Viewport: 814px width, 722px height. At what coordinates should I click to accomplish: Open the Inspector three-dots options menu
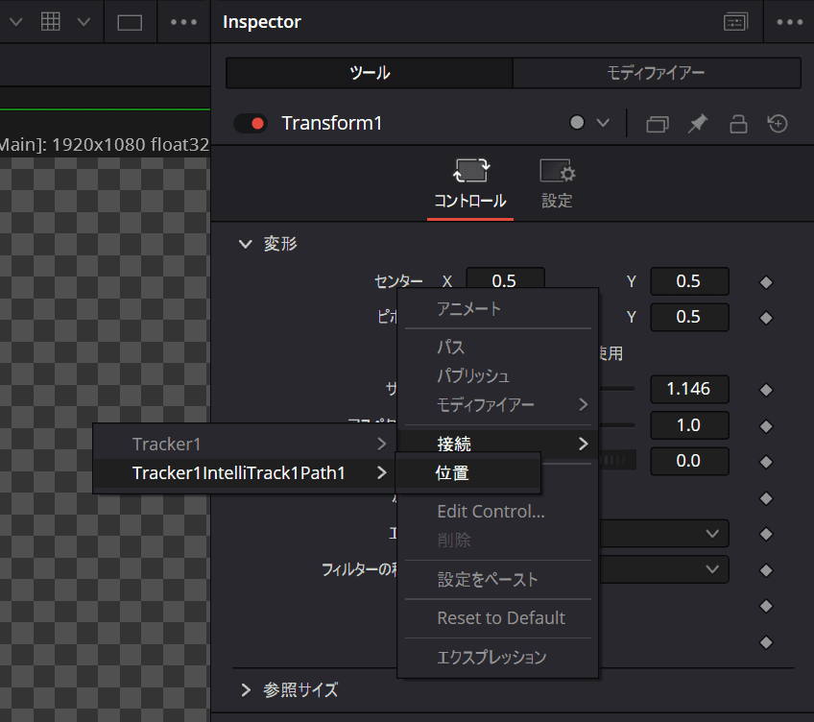point(790,22)
